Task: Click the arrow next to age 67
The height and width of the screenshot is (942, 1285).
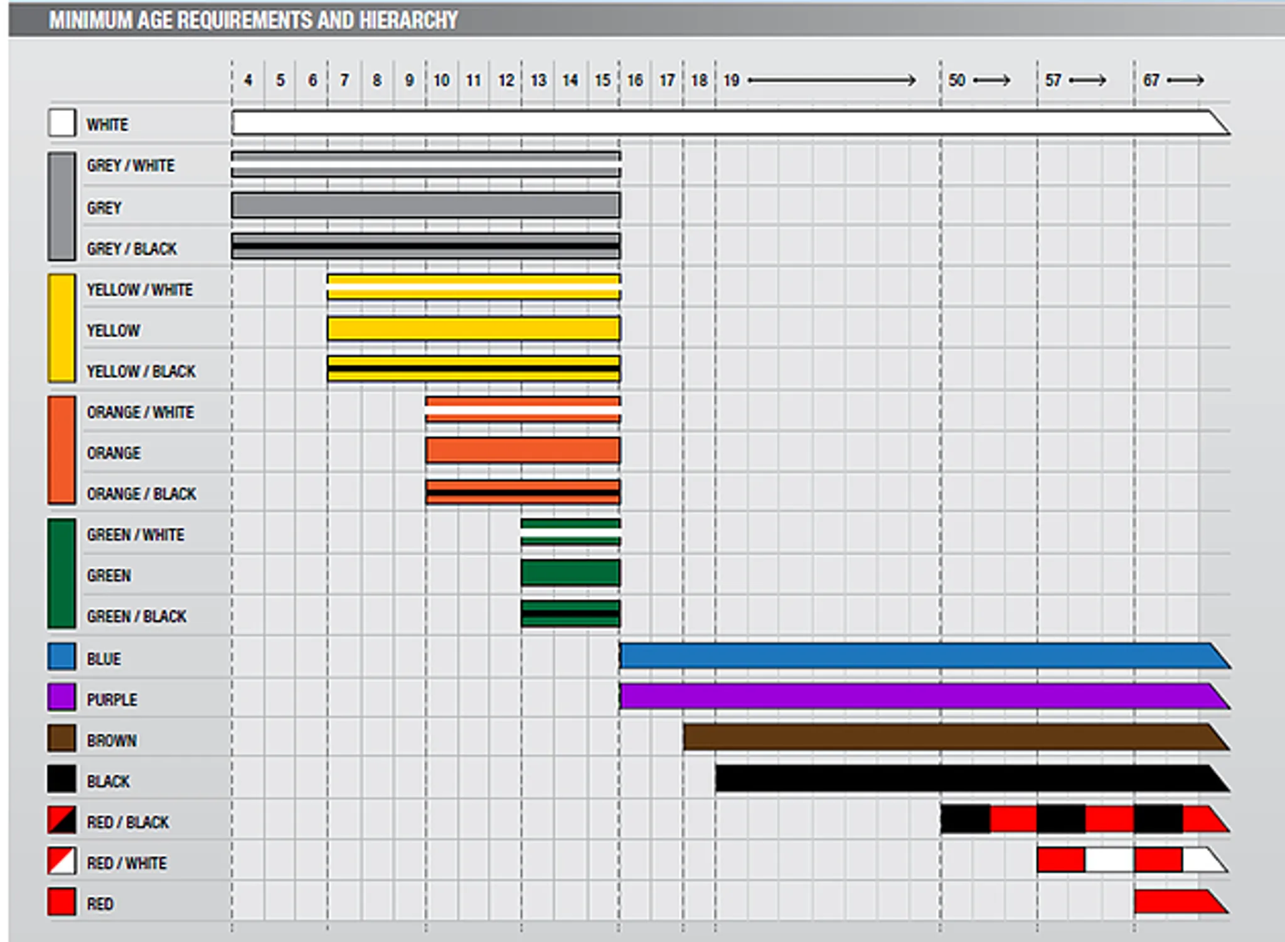Action: [1185, 80]
